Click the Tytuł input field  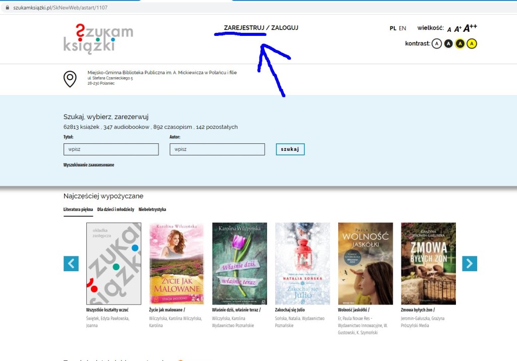point(111,149)
